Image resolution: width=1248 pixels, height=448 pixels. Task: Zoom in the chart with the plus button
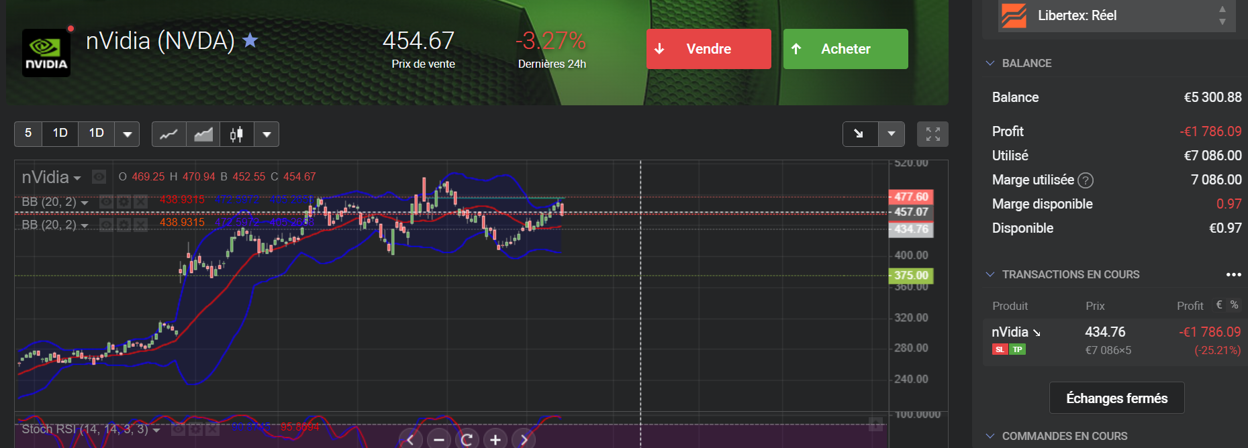coord(495,439)
